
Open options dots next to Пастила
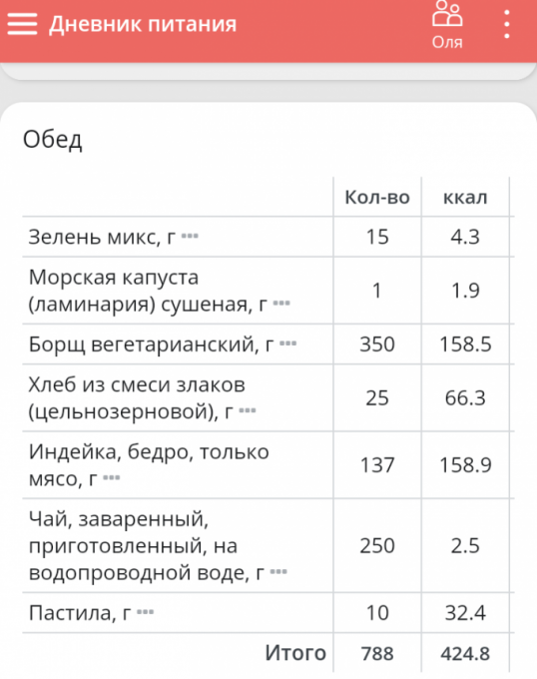click(x=145, y=612)
